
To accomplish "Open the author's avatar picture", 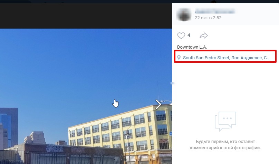I will click(x=184, y=14).
